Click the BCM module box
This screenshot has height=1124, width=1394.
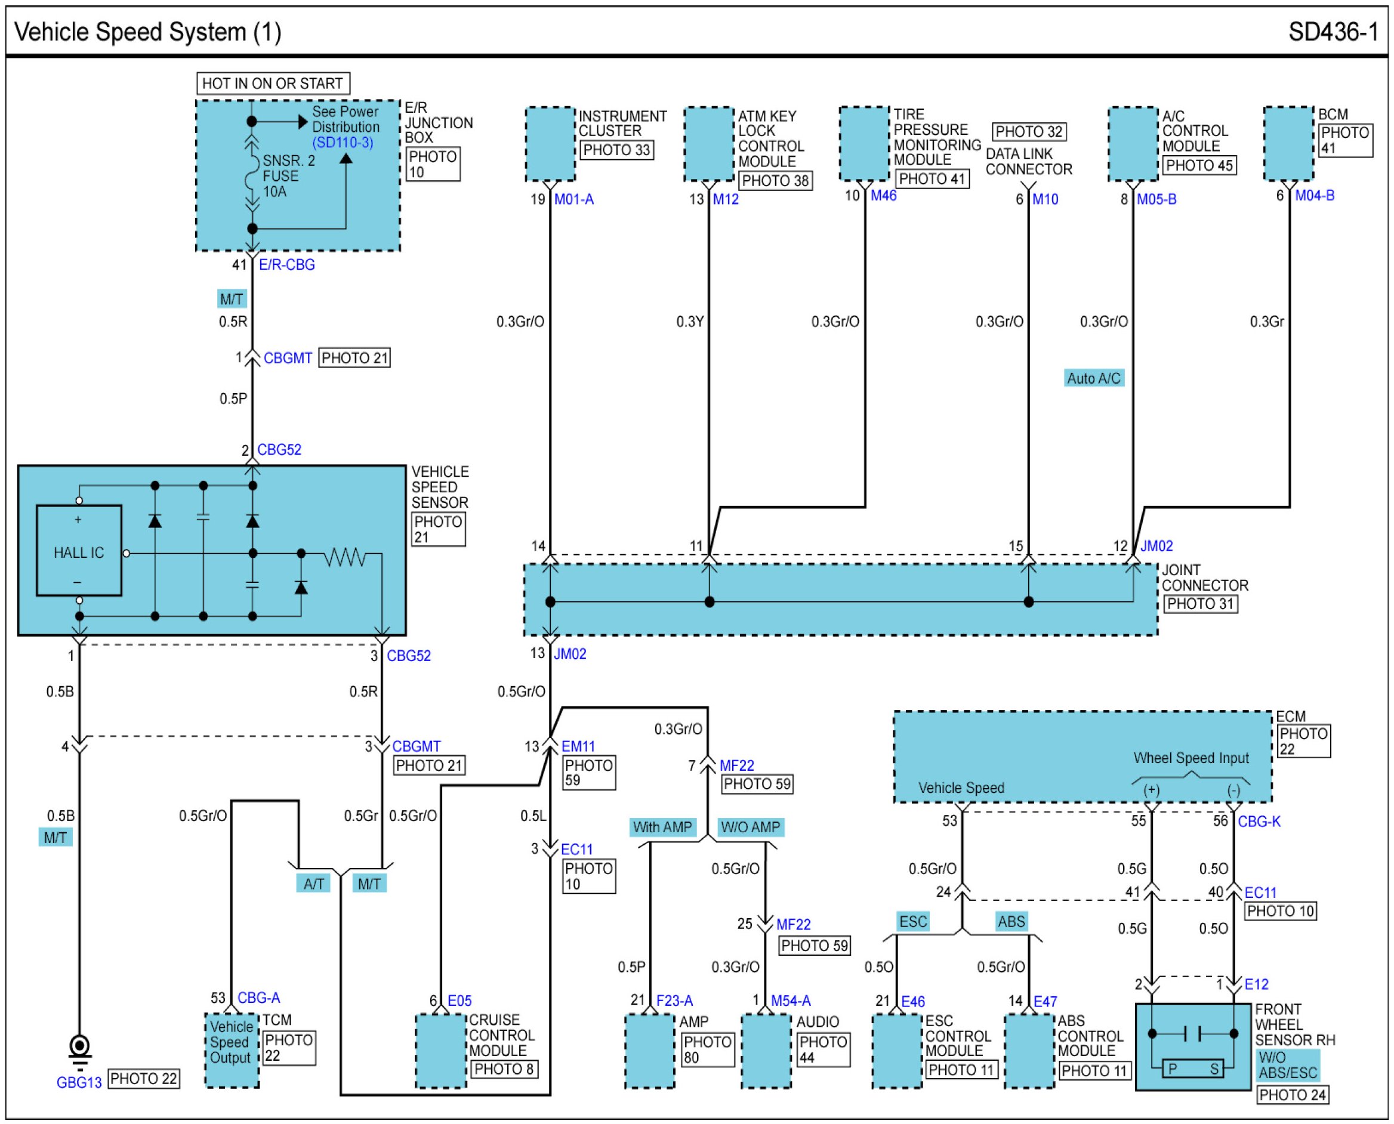[1288, 144]
